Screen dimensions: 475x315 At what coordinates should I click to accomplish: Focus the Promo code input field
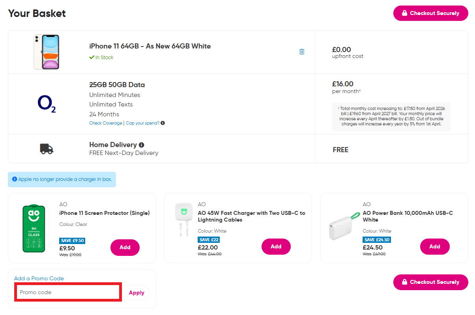pos(68,292)
